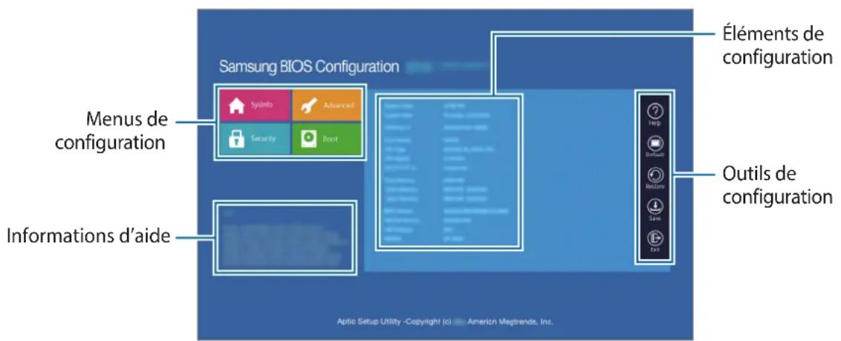This screenshot has width=841, height=341.
Task: Load defaults with the Default icon
Action: pyautogui.click(x=655, y=143)
